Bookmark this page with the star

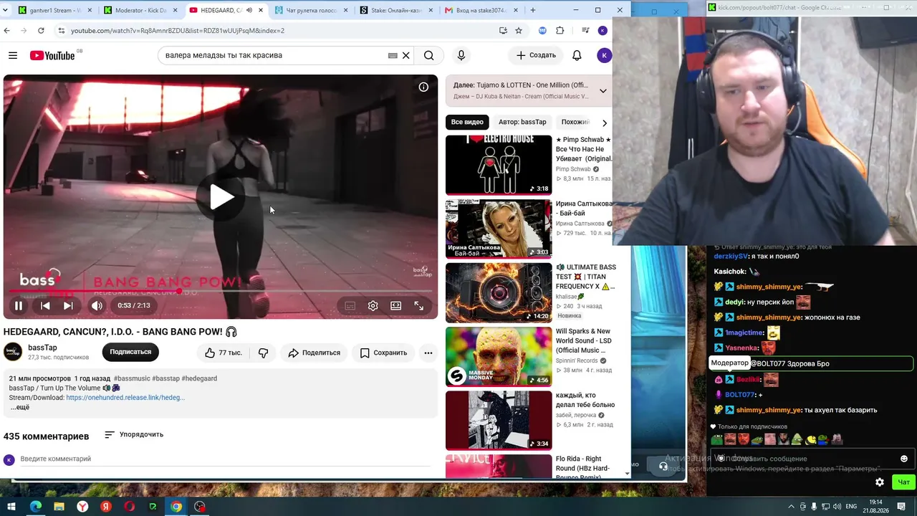[519, 31]
